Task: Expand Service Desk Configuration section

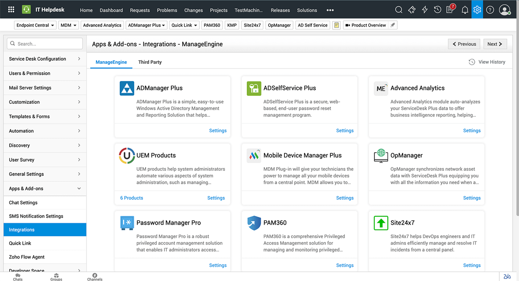Action: (x=45, y=59)
